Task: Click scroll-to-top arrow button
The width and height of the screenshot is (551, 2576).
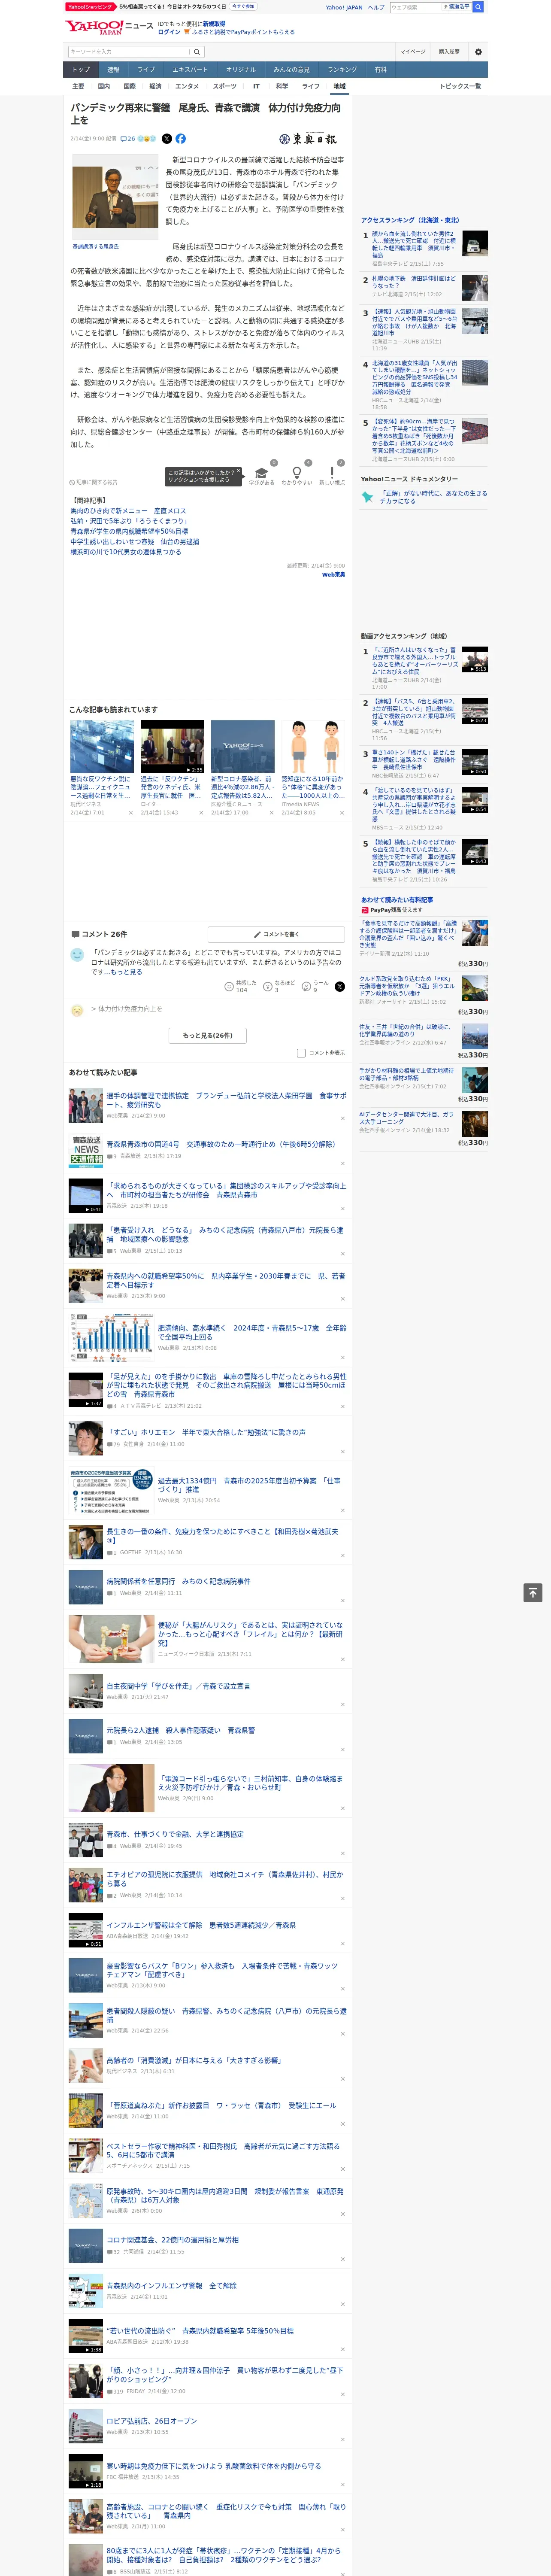Action: (x=533, y=1592)
